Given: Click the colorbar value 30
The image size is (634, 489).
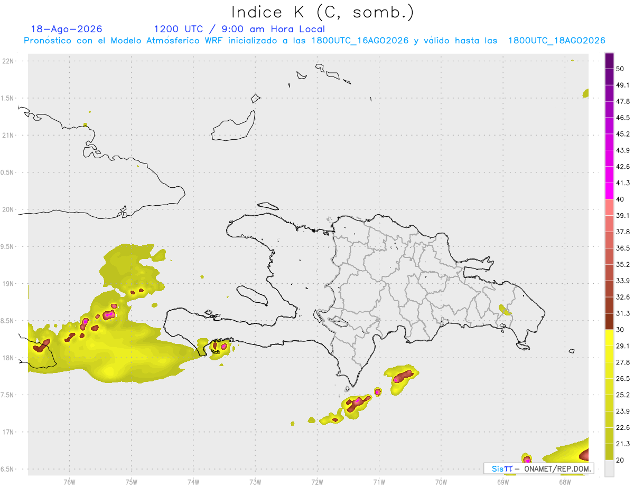Looking at the screenshot, I should 620,330.
